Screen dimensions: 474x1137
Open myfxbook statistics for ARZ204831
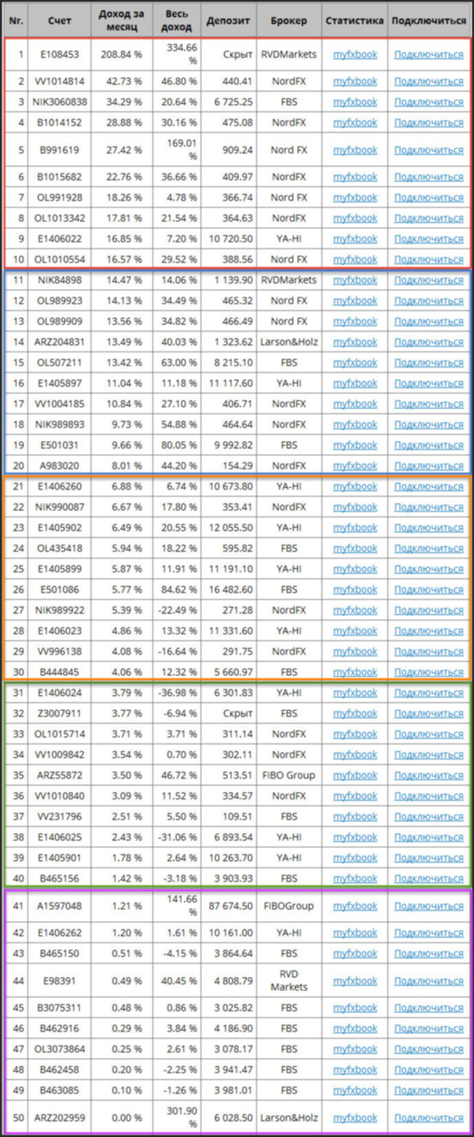(355, 342)
